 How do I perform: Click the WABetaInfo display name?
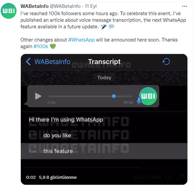34,6
